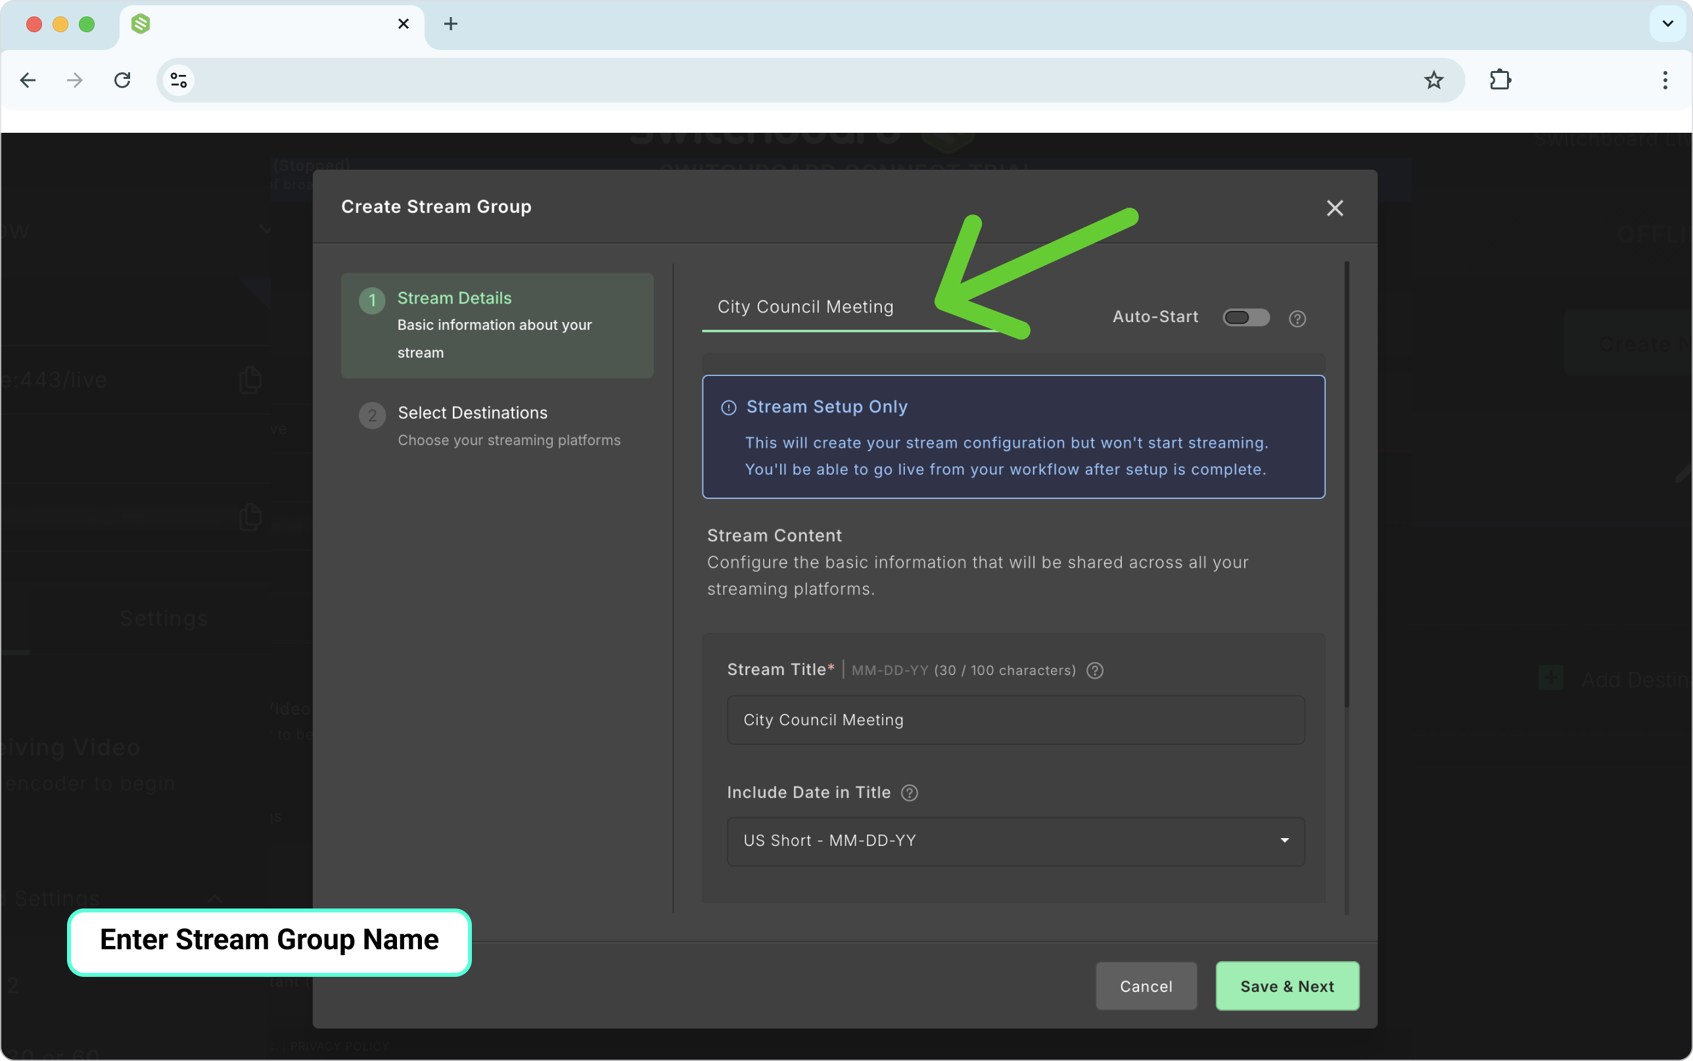The height and width of the screenshot is (1061, 1693).
Task: Reload the page with the refresh icon
Action: pyautogui.click(x=122, y=80)
